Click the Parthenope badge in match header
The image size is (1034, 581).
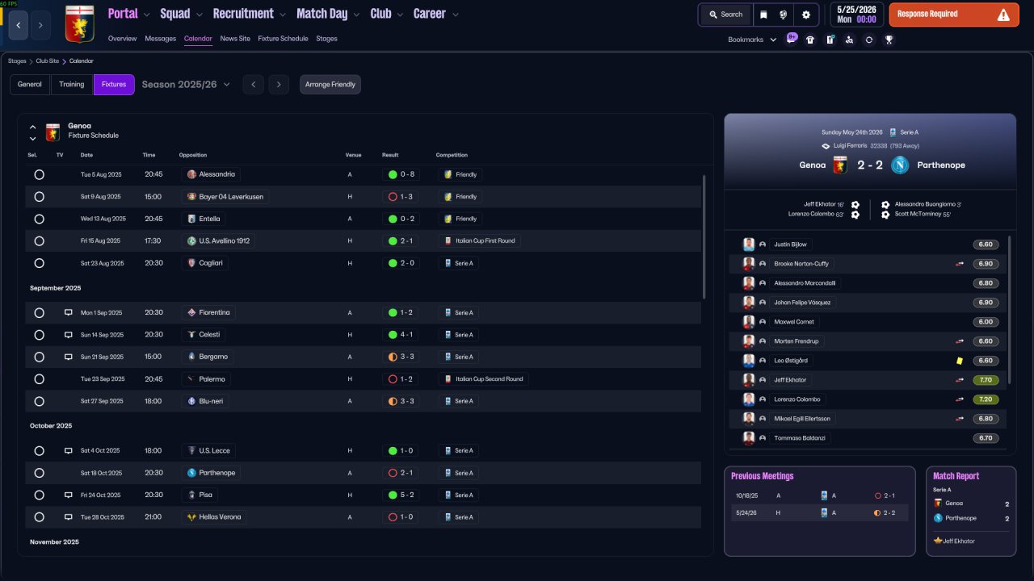tap(900, 165)
